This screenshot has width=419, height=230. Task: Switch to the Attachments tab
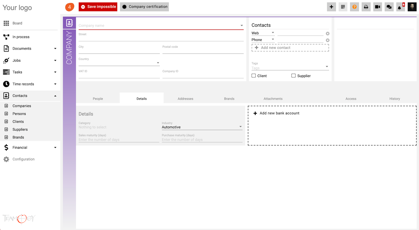pos(273,99)
